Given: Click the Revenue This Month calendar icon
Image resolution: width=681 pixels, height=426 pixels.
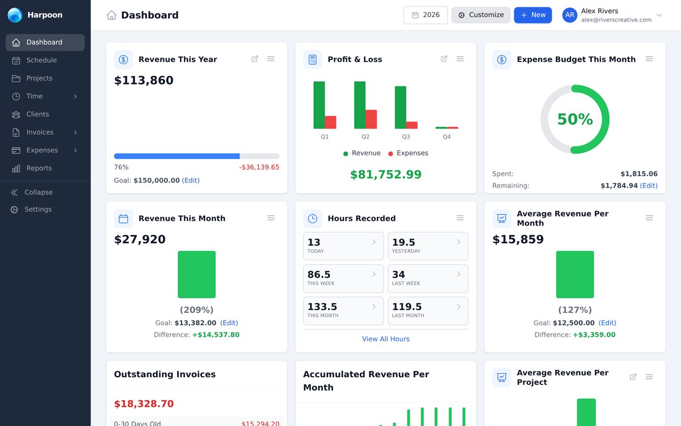Looking at the screenshot, I should pos(123,219).
